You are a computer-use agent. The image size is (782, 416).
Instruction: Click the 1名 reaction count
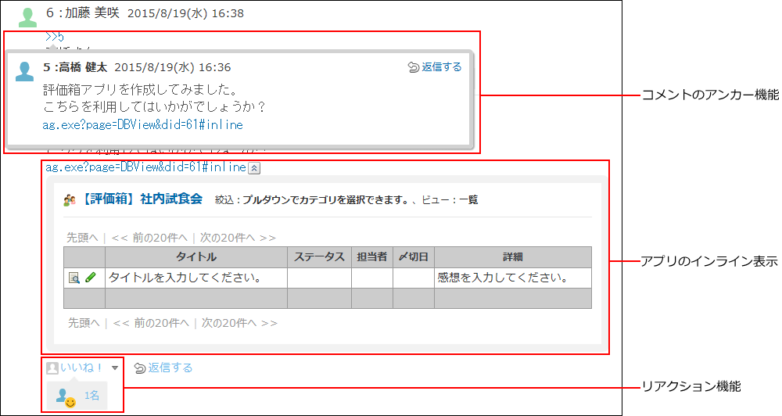coord(91,396)
